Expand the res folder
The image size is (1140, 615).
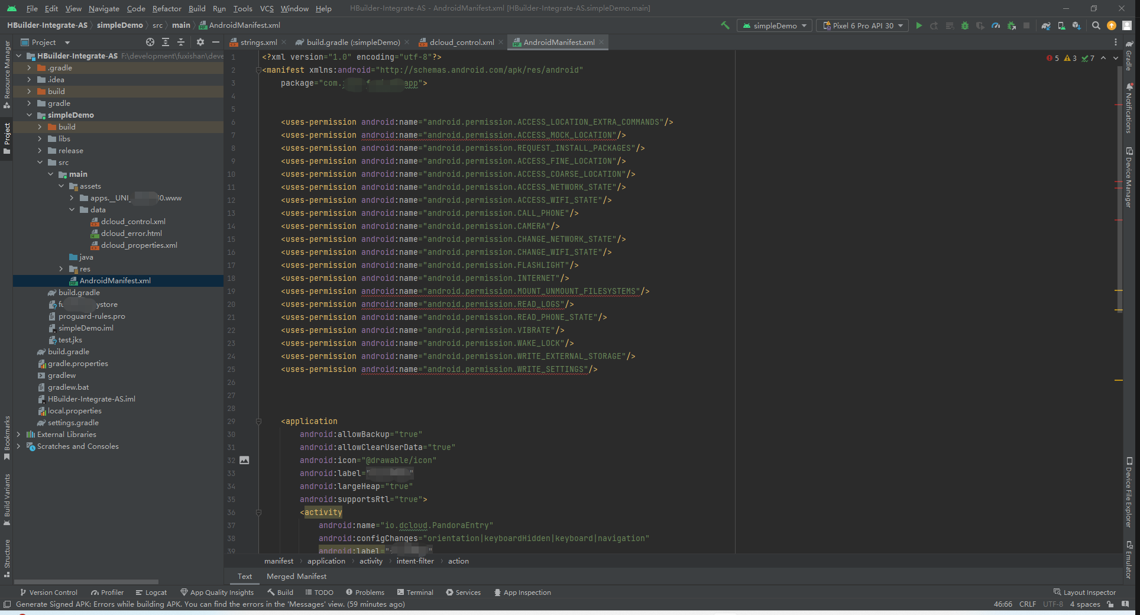[x=61, y=268]
